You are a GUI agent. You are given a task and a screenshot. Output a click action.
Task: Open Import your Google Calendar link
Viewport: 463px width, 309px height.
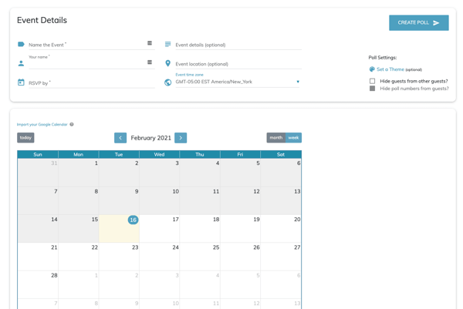tap(42, 124)
